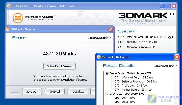Close the 3DMark Score window
Screen dimensions: 182x105
(x=111, y=29)
